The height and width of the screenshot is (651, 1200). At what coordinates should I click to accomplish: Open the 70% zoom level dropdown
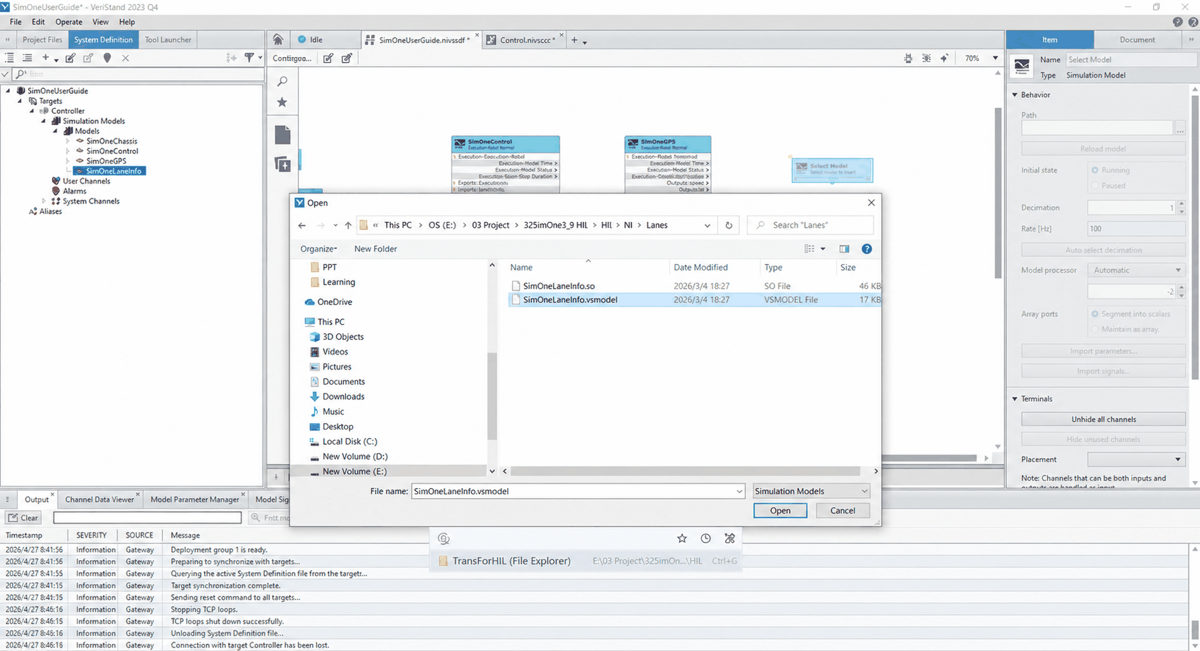(995, 58)
